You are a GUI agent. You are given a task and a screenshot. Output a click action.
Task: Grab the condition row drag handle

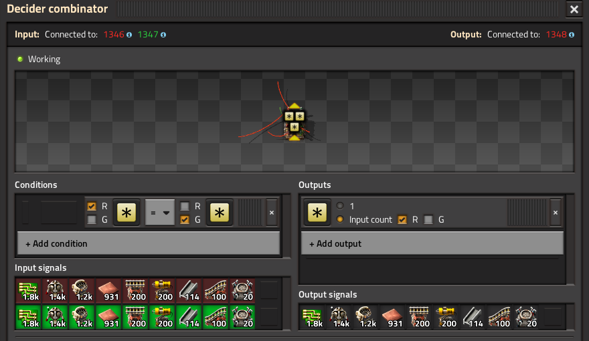[x=250, y=213]
